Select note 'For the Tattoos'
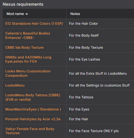This screenshot has width=134, height=138. 81,97
